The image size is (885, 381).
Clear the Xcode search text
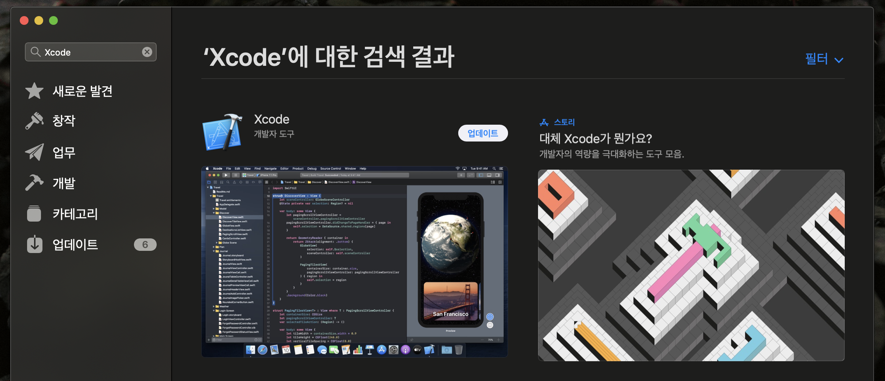tap(147, 52)
